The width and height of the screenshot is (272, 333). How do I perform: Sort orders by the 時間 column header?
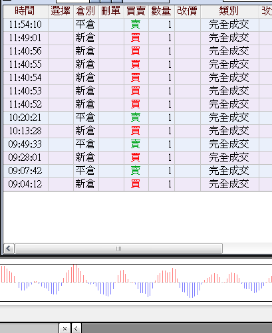(x=25, y=11)
